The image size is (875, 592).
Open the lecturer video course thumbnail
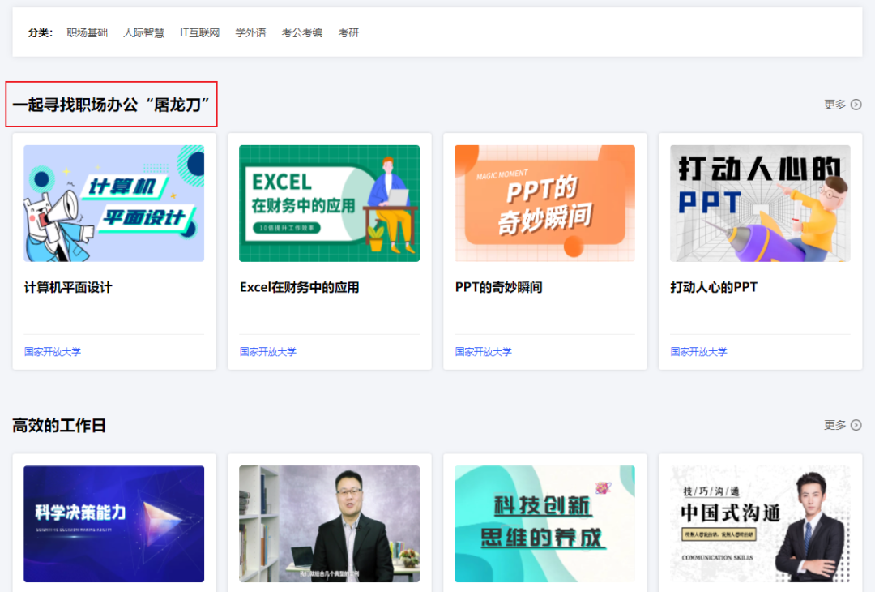(x=329, y=524)
